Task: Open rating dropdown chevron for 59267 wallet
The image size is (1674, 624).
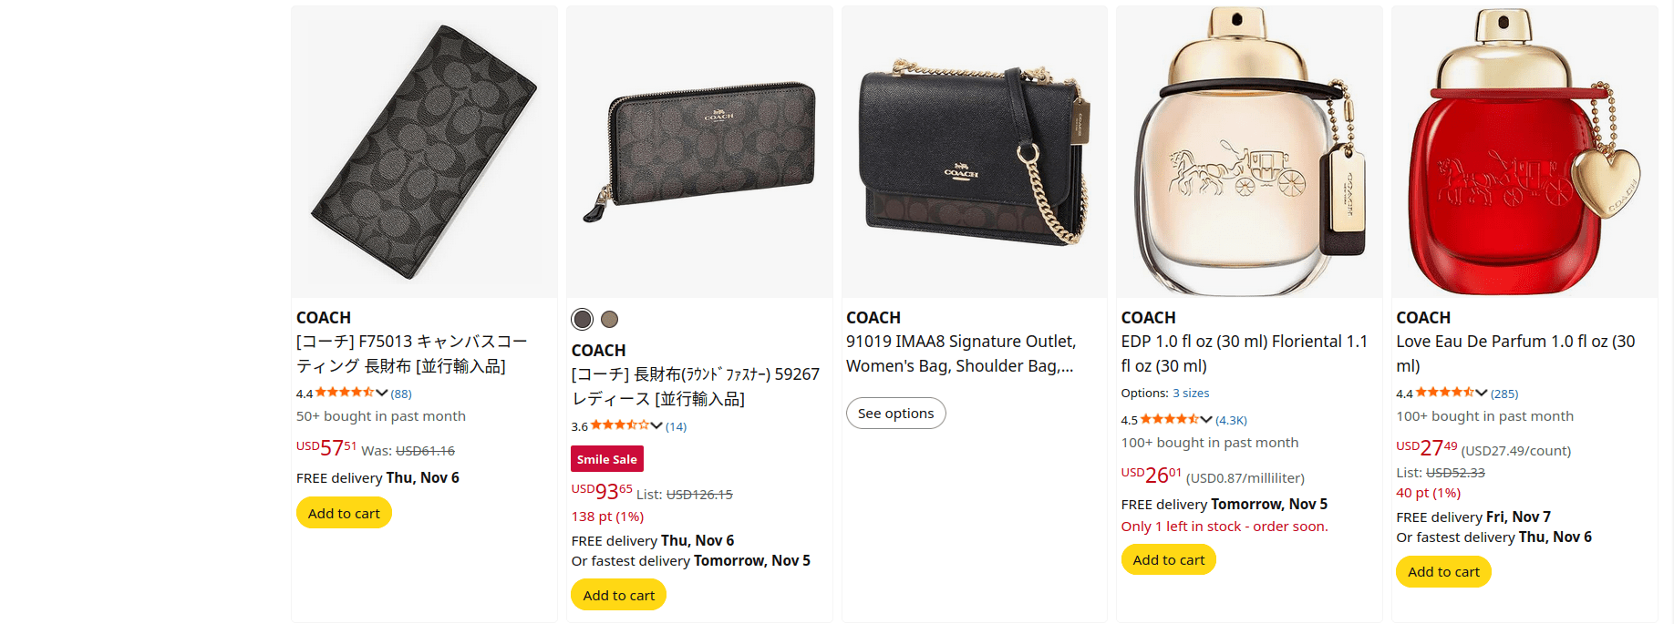Action: tap(656, 425)
